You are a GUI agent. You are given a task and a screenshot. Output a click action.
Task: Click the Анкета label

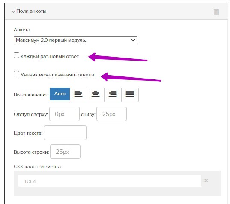[x=22, y=30]
